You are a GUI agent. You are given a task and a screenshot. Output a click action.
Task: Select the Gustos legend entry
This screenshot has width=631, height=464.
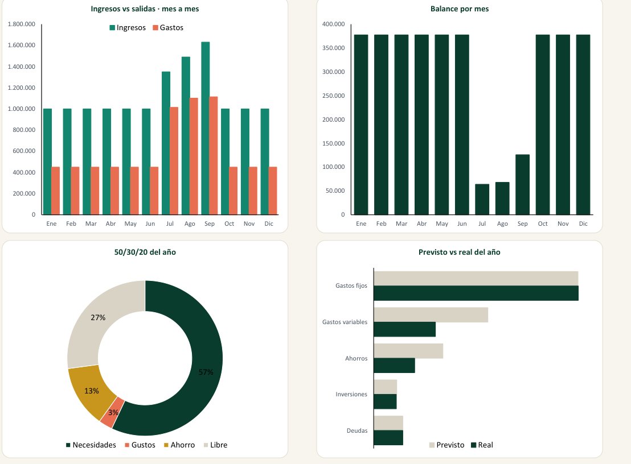(140, 445)
